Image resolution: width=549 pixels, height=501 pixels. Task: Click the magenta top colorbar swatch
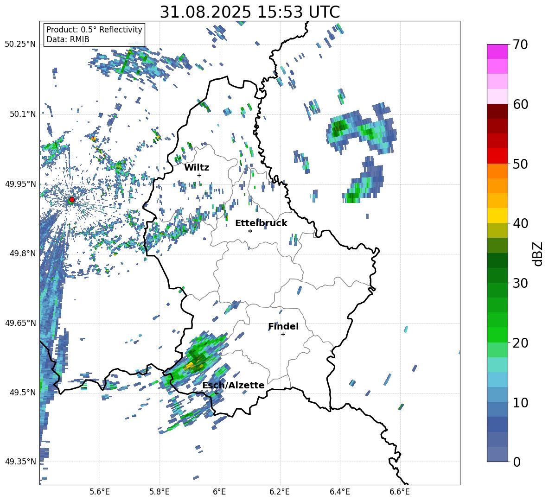497,51
